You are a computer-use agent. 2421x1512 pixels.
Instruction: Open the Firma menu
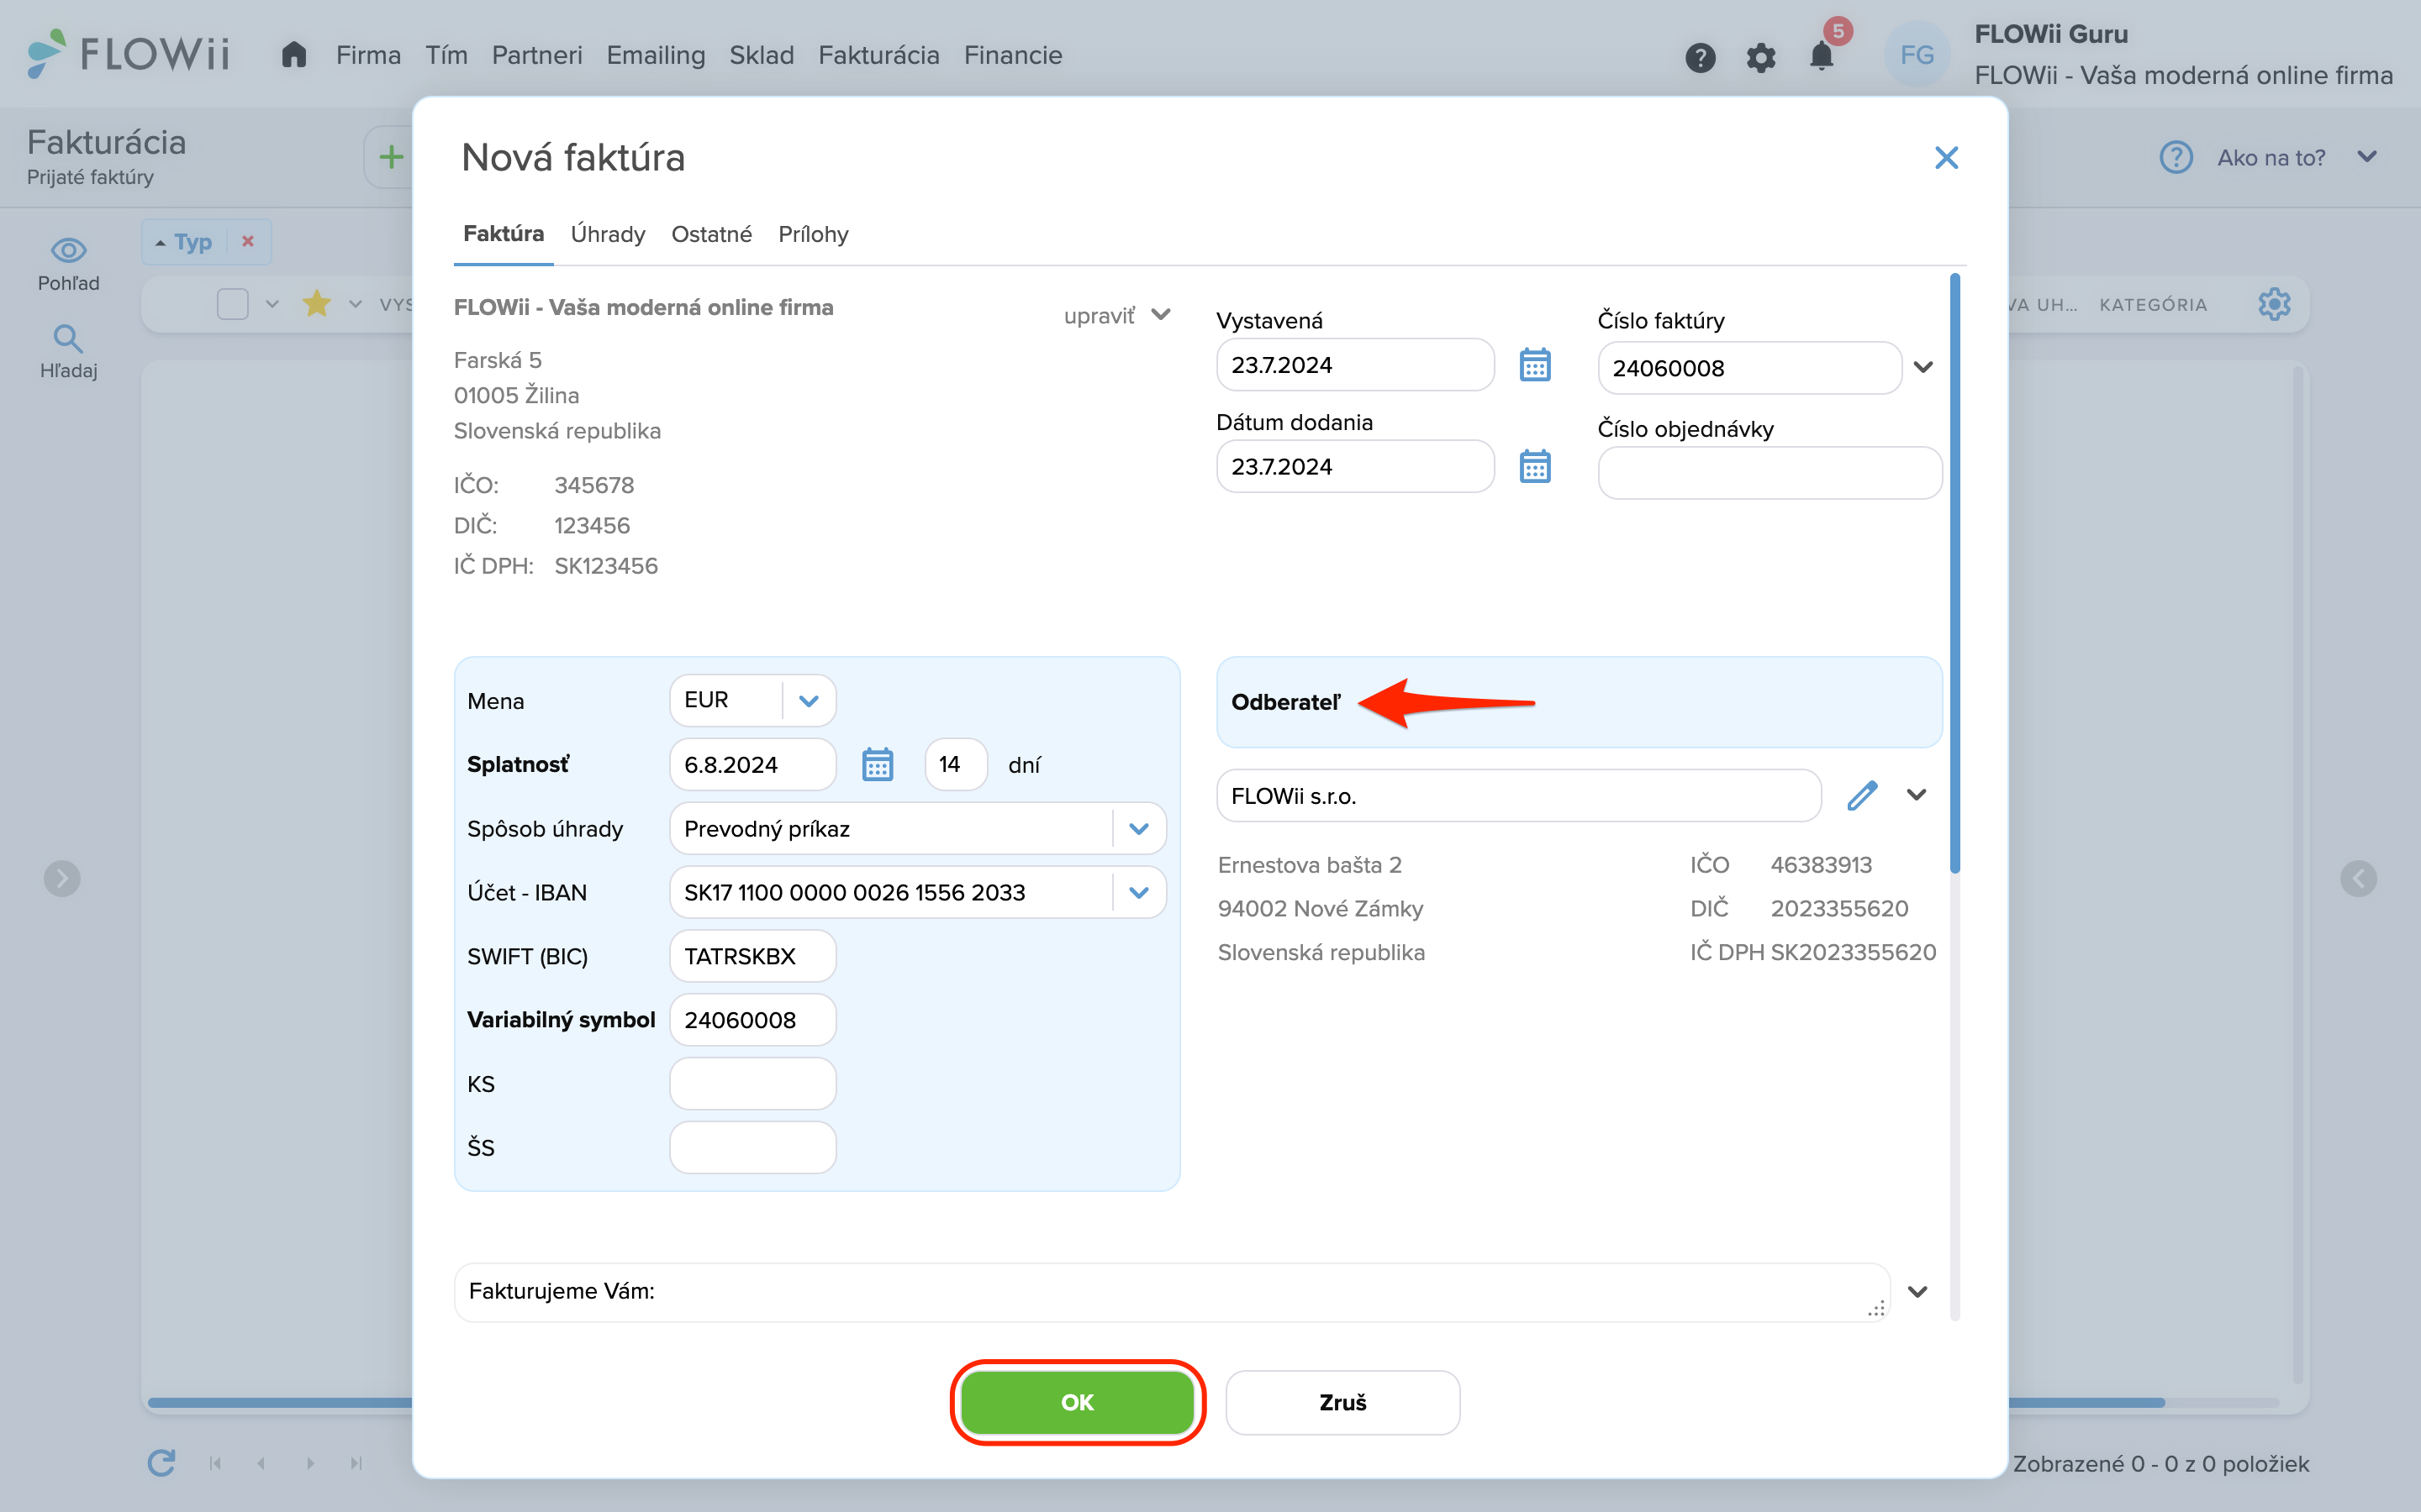coord(368,55)
